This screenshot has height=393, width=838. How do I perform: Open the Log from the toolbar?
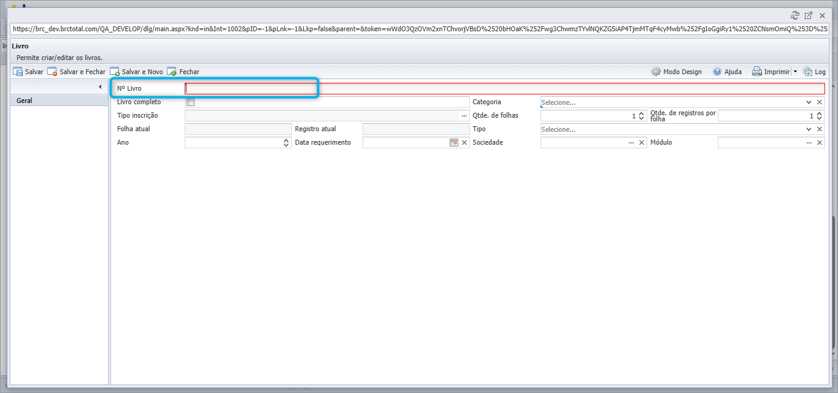814,72
